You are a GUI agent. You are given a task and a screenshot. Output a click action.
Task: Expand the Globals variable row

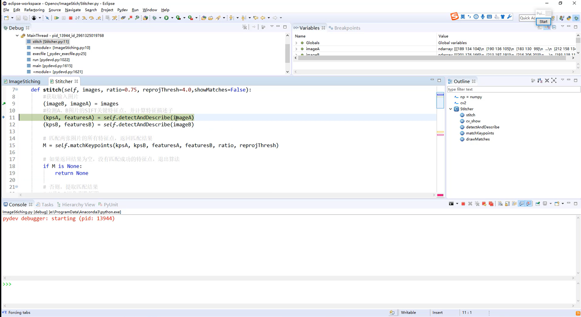tap(296, 43)
